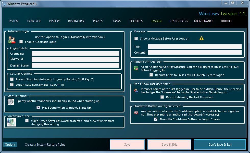Uncheck Play Sound when Windows Starts Up
The image size is (250, 153).
pyautogui.click(x=38, y=107)
